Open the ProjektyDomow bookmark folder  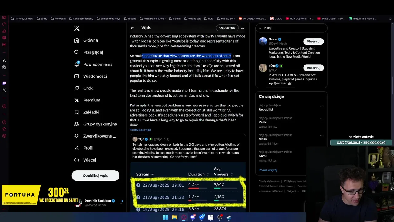[22, 18]
